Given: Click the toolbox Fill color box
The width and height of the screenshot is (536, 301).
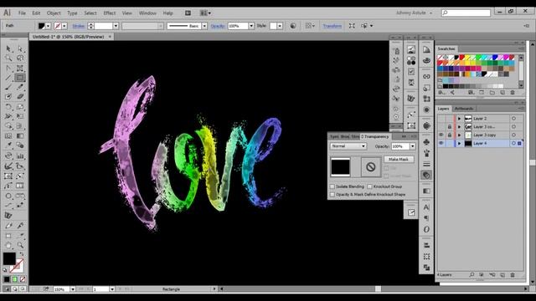Looking at the screenshot, I should coord(9,258).
